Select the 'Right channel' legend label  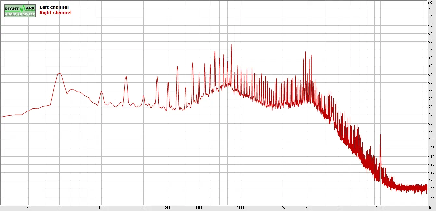56,13
